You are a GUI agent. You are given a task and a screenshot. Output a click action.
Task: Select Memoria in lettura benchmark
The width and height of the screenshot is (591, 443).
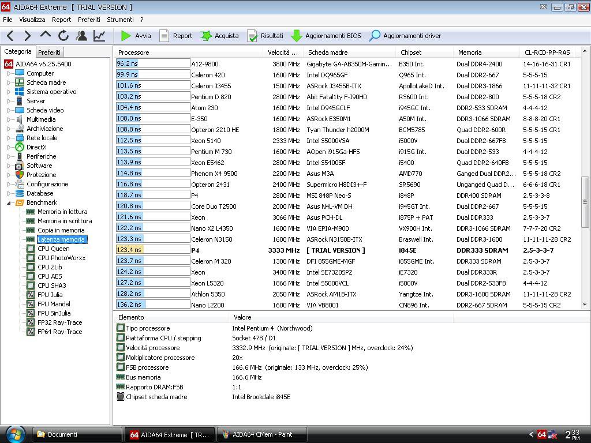click(x=62, y=212)
